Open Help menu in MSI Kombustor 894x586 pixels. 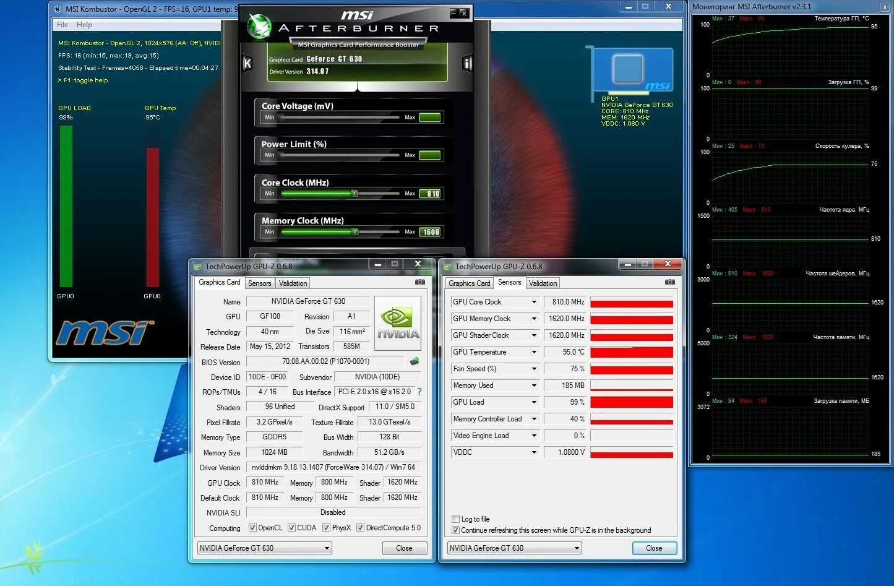(x=84, y=25)
